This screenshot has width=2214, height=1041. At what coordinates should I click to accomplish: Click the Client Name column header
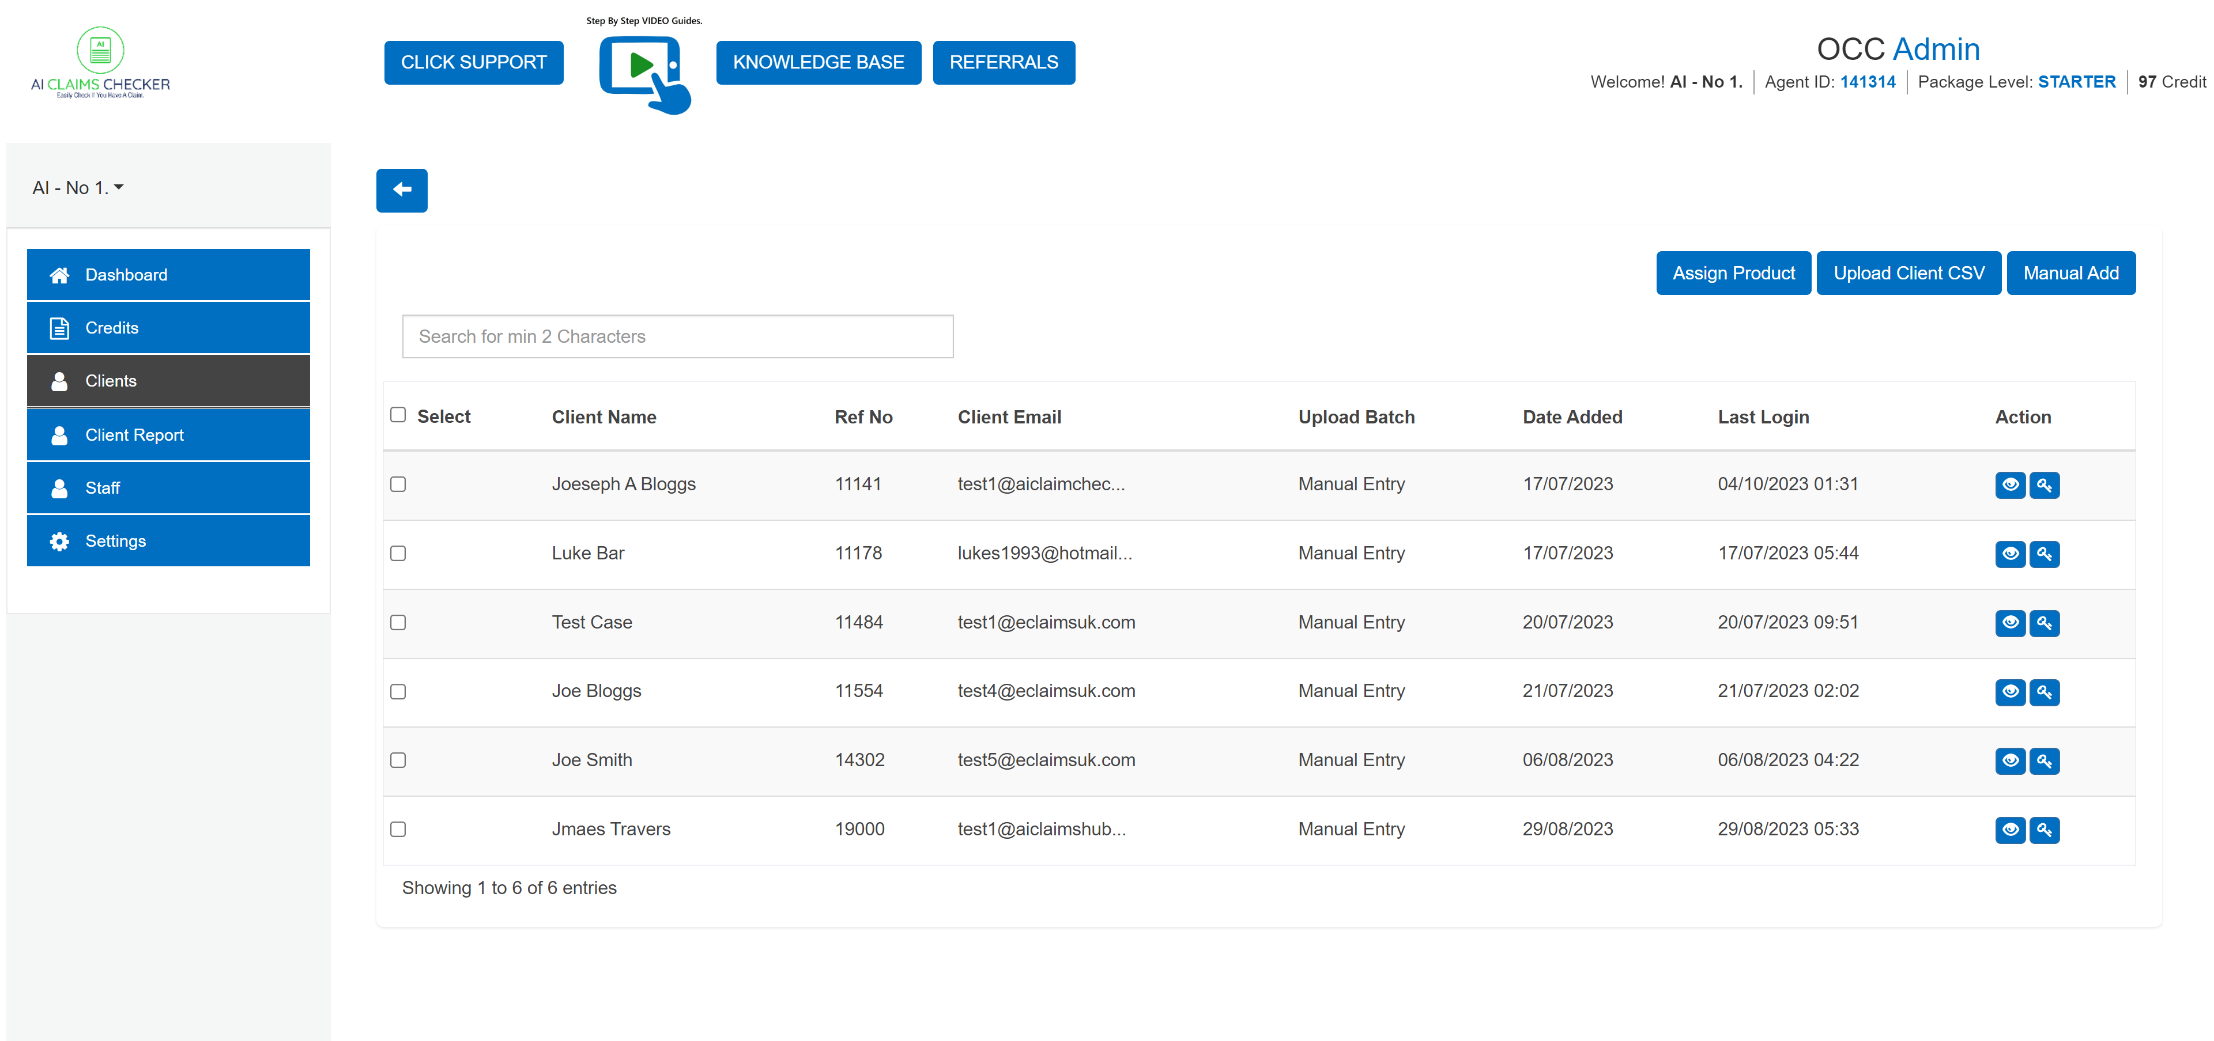tap(604, 418)
